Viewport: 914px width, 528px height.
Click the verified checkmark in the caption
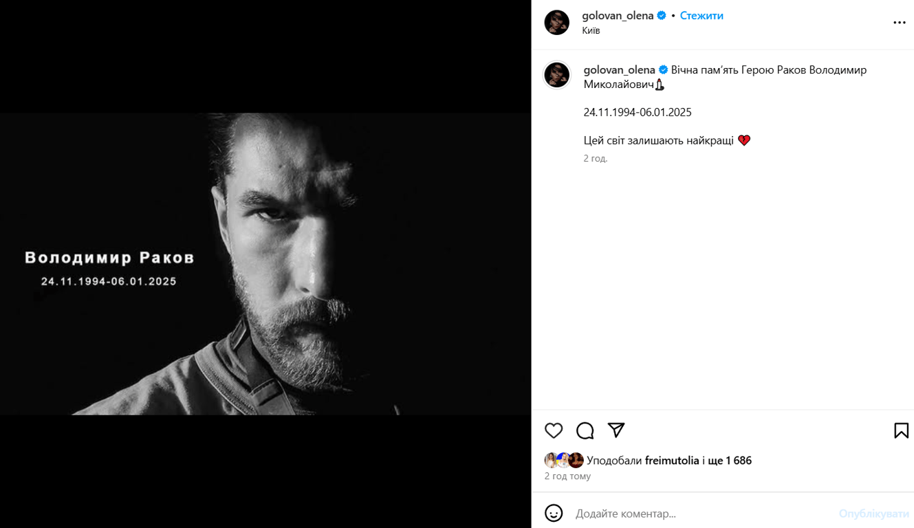pyautogui.click(x=662, y=69)
